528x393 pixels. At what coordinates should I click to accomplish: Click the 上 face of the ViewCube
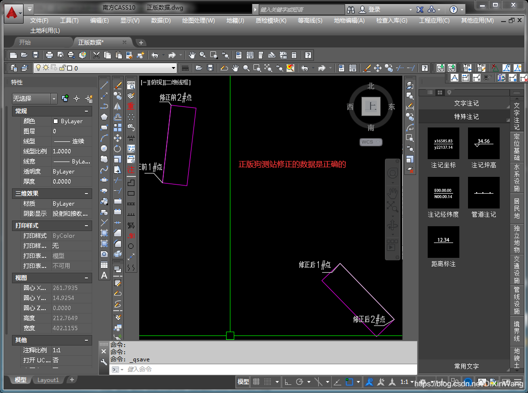pyautogui.click(x=371, y=106)
